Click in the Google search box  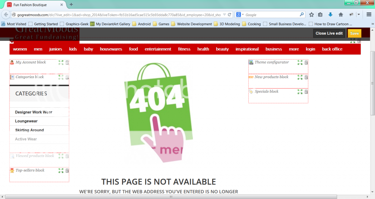point(273,15)
